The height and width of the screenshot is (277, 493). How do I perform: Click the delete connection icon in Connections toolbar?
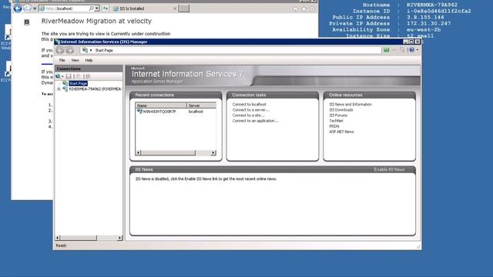pyautogui.click(x=88, y=76)
